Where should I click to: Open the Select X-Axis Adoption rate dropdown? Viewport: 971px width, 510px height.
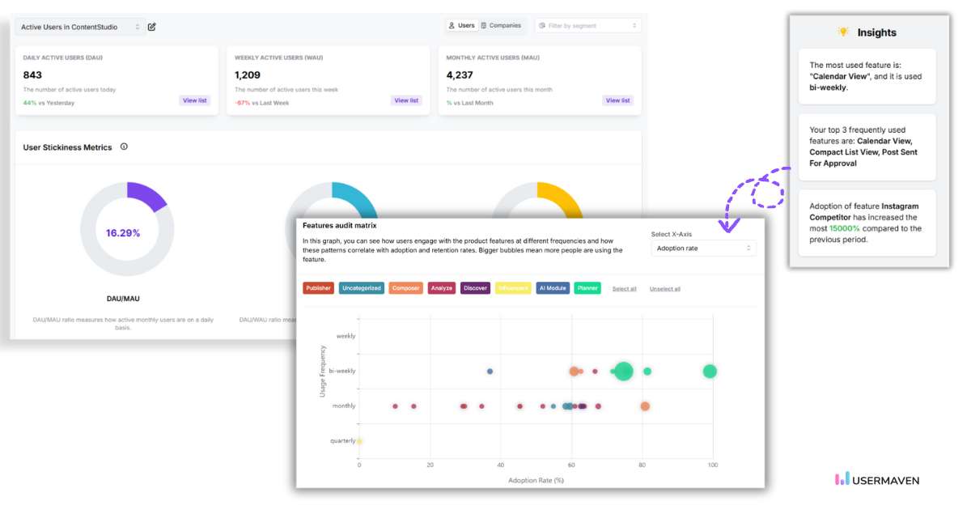[x=703, y=248]
